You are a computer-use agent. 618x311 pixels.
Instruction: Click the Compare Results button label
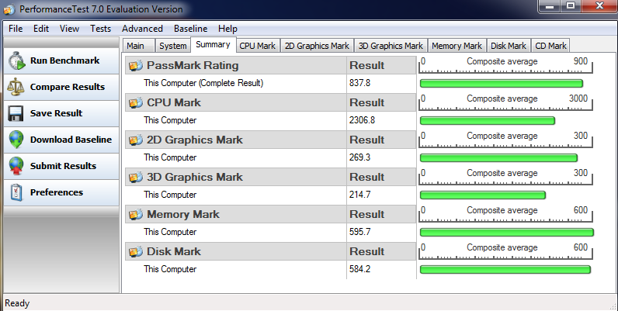tap(68, 87)
